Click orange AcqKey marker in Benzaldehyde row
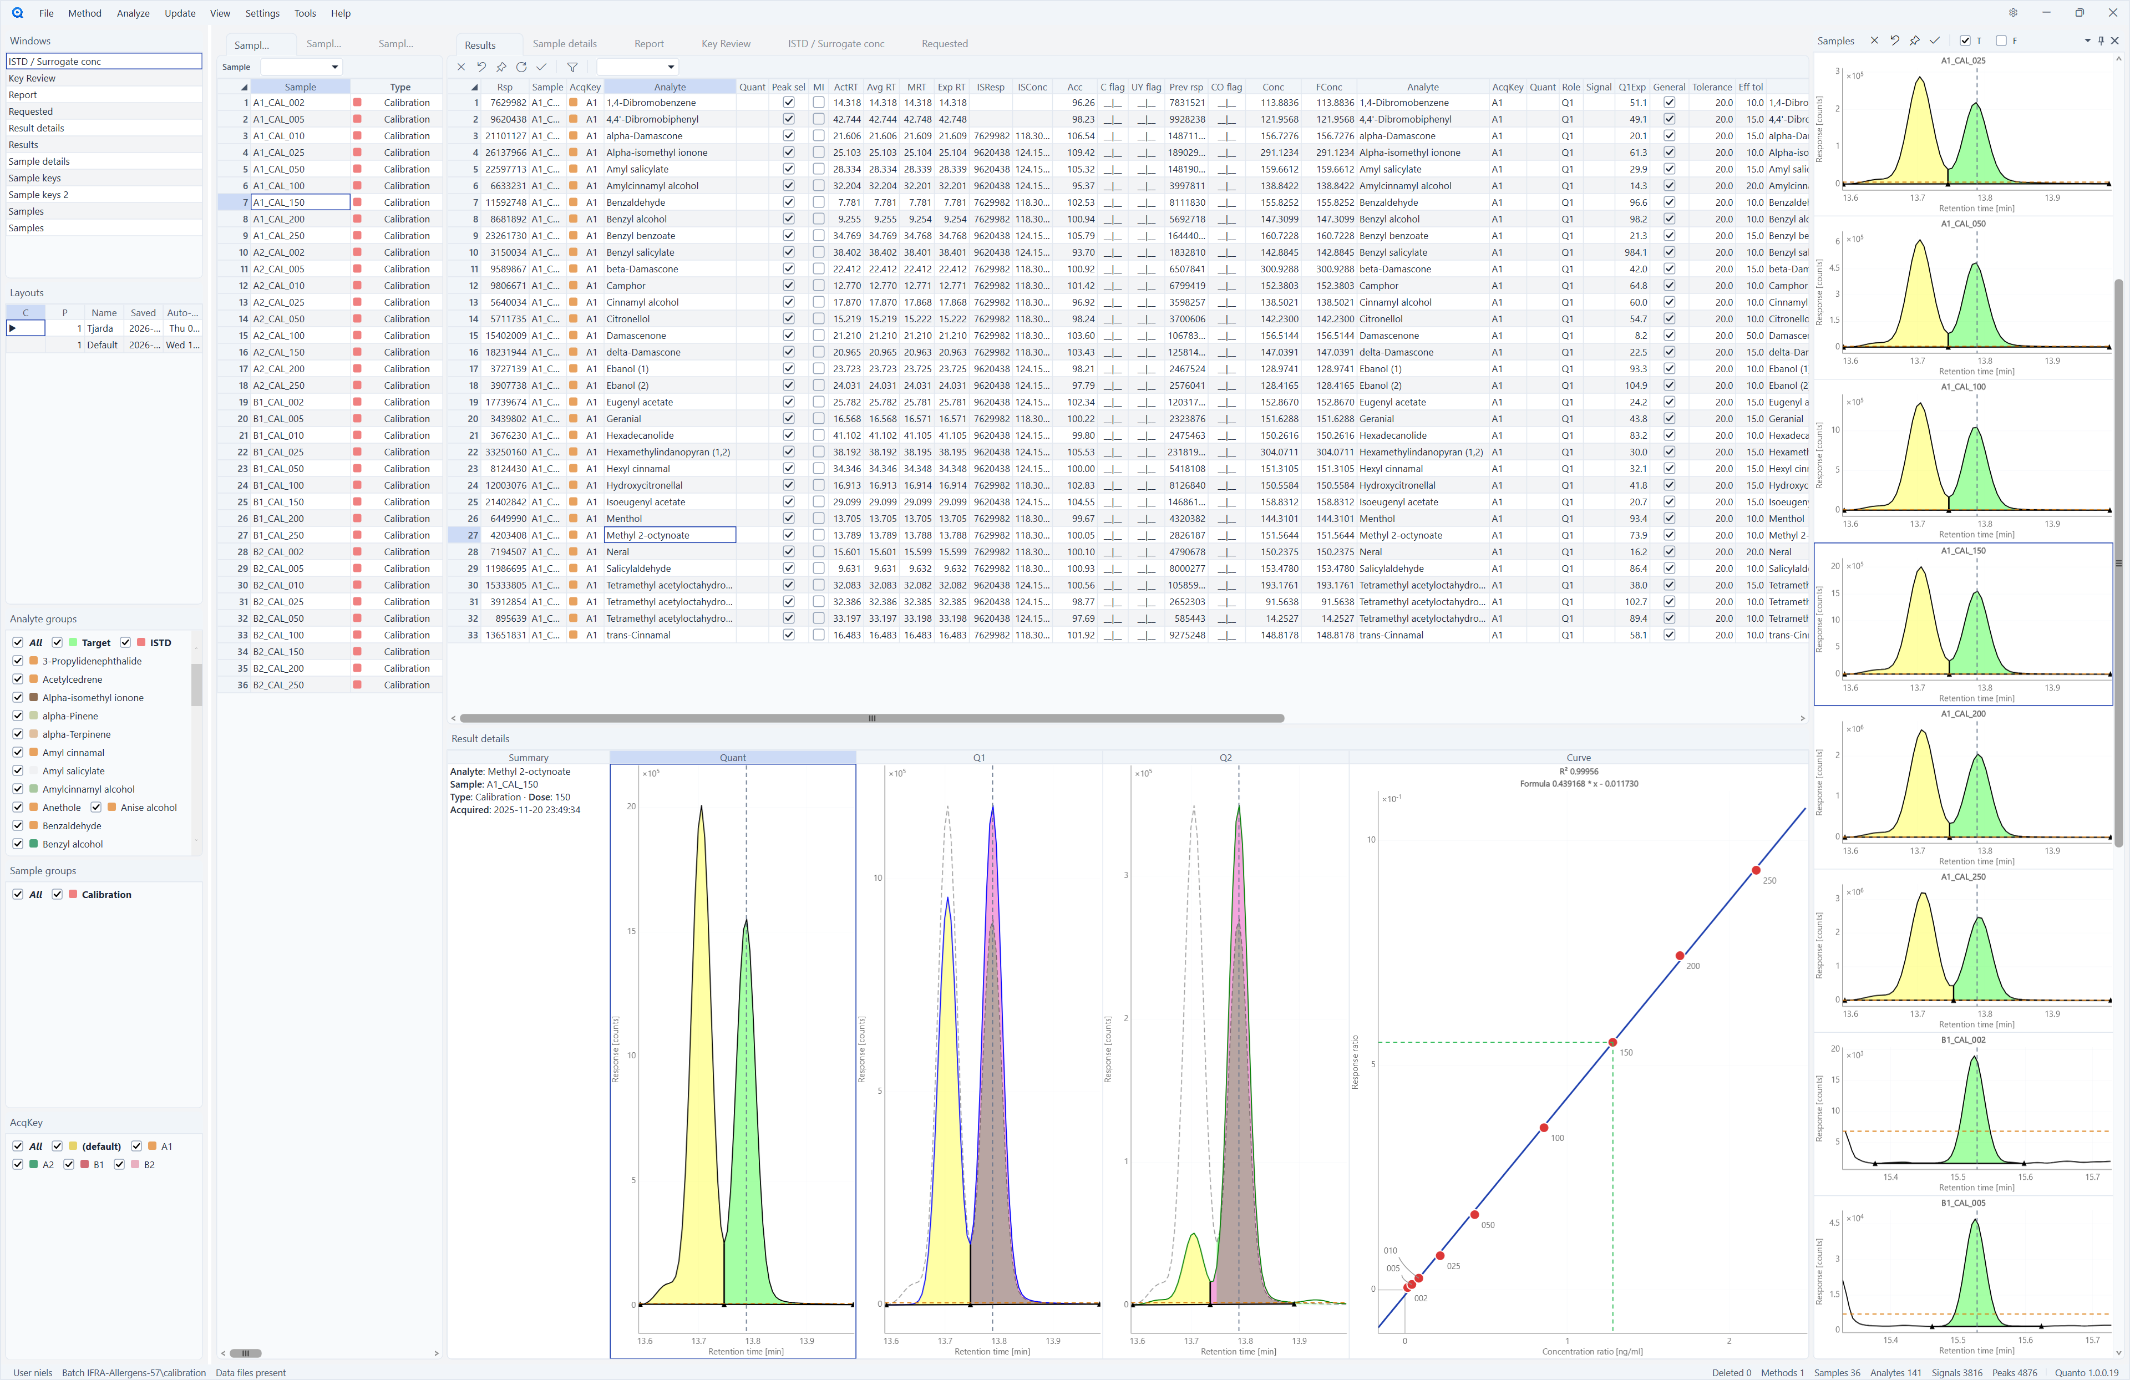This screenshot has width=2130, height=1380. [574, 203]
